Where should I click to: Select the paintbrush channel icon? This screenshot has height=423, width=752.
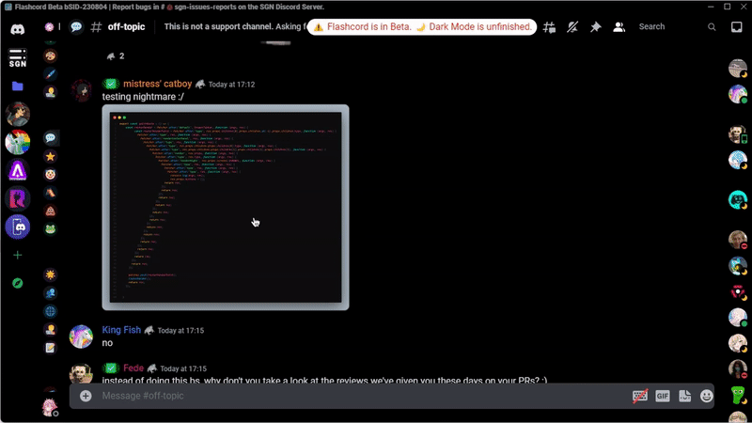pos(51,74)
